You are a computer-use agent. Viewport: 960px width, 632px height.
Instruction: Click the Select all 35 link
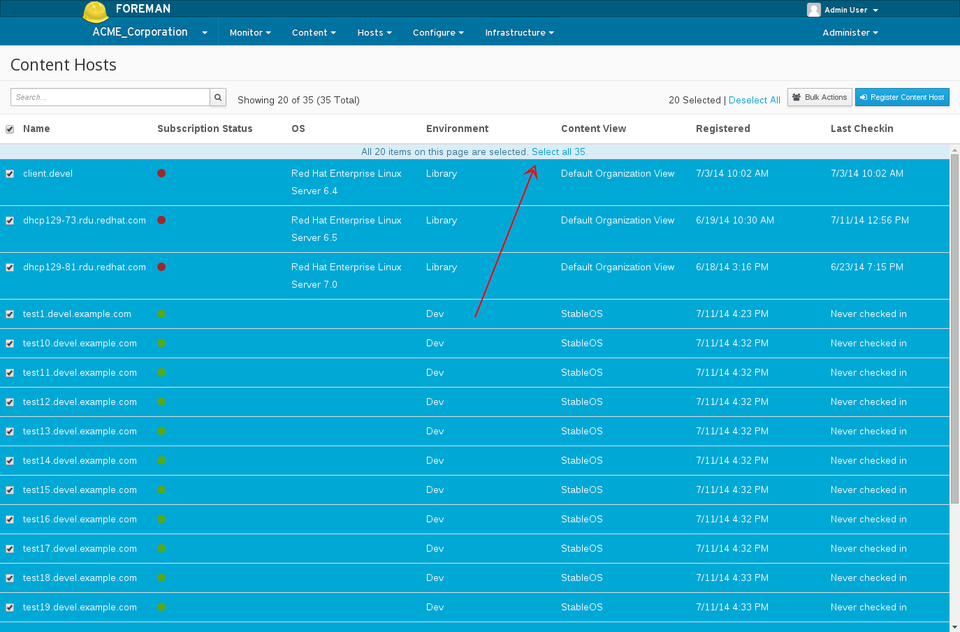[x=559, y=152]
